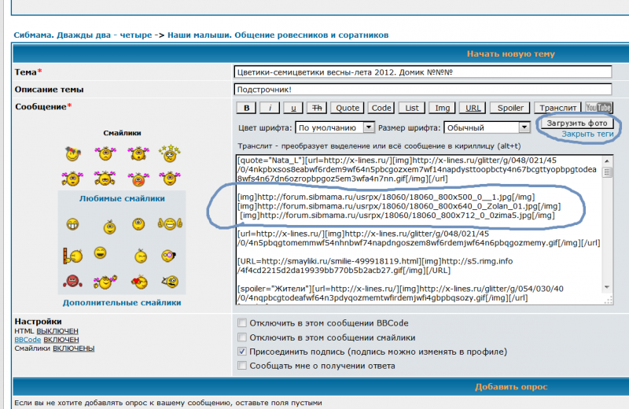Click the Транслит button
Screen dimensions: 629x409
557,108
